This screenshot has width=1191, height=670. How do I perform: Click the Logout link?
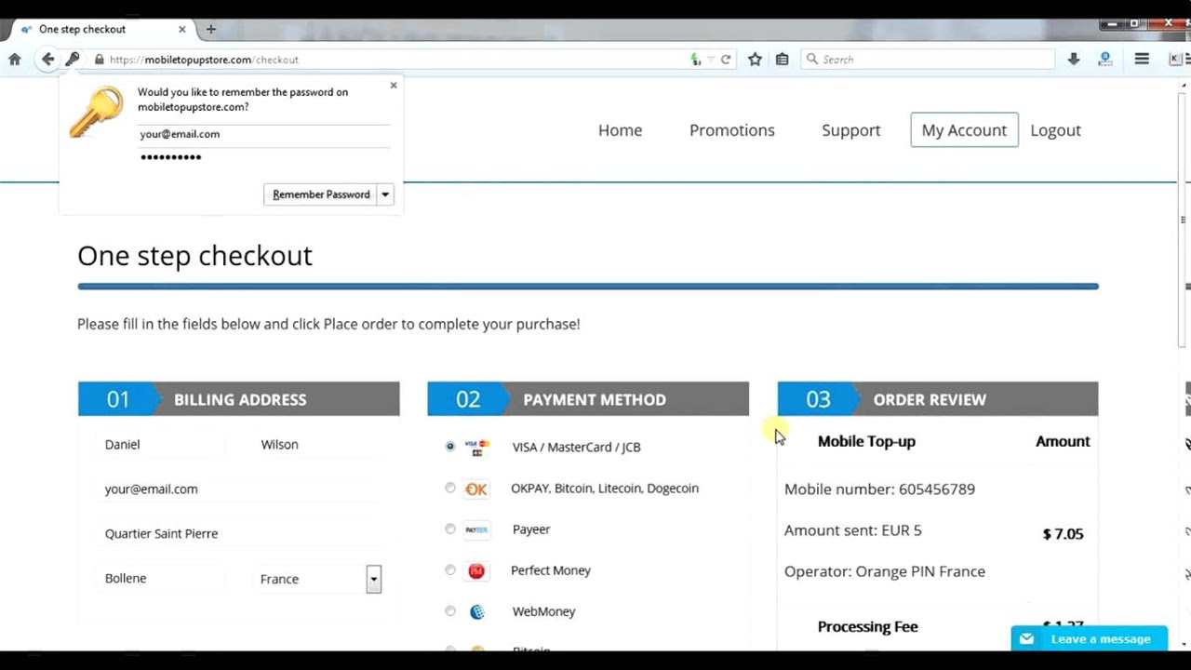pos(1055,130)
